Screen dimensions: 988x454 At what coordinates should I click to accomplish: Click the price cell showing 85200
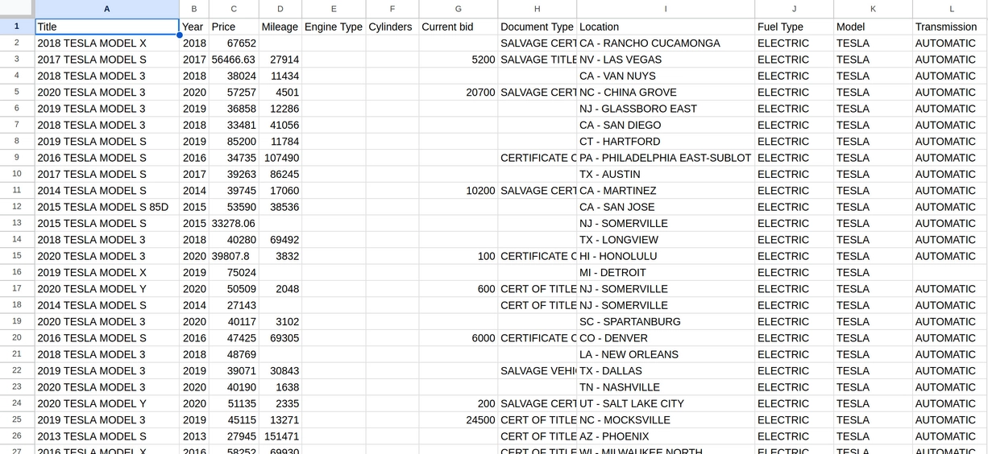pyautogui.click(x=234, y=142)
